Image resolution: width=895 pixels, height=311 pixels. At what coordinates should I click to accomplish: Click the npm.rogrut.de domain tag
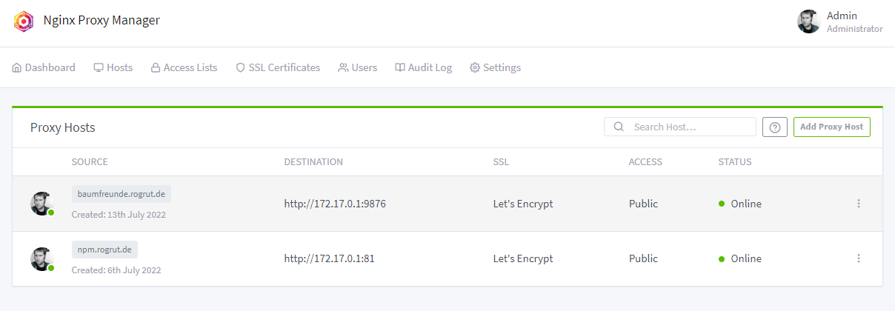click(x=104, y=250)
